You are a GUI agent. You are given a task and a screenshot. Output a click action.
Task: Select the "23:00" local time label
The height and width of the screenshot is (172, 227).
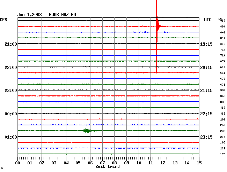click(11, 91)
